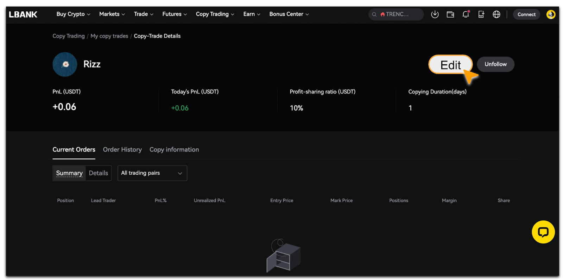Click the Lead Trader column header
The width and height of the screenshot is (563, 280).
pyautogui.click(x=103, y=201)
